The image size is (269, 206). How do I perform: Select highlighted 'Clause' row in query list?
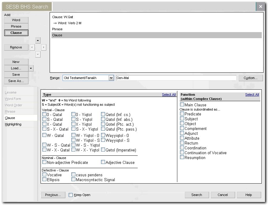coord(156,35)
